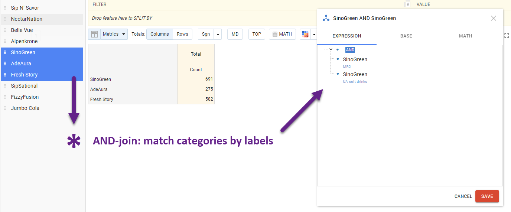This screenshot has height=212, width=511.
Task: Click the drag handle beside Jumbo Cola
Action: click(x=5, y=108)
